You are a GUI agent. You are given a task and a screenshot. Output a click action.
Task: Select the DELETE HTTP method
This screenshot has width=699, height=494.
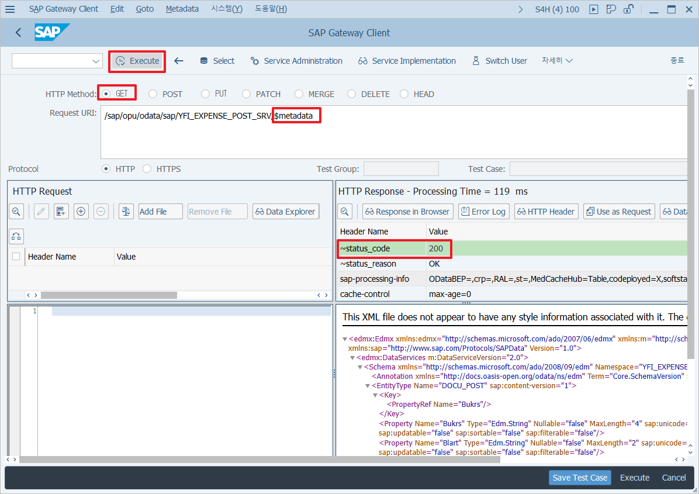click(x=352, y=94)
